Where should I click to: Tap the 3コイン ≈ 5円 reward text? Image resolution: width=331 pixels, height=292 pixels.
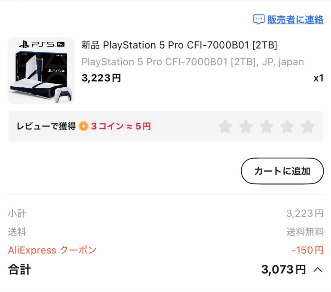pyautogui.click(x=121, y=126)
